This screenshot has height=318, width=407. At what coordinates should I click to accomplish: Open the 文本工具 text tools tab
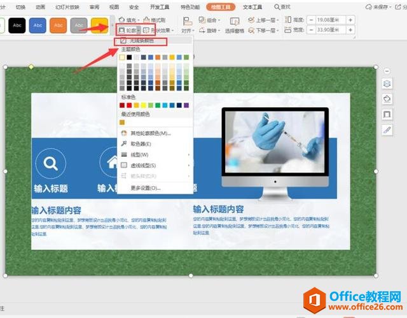[252, 7]
